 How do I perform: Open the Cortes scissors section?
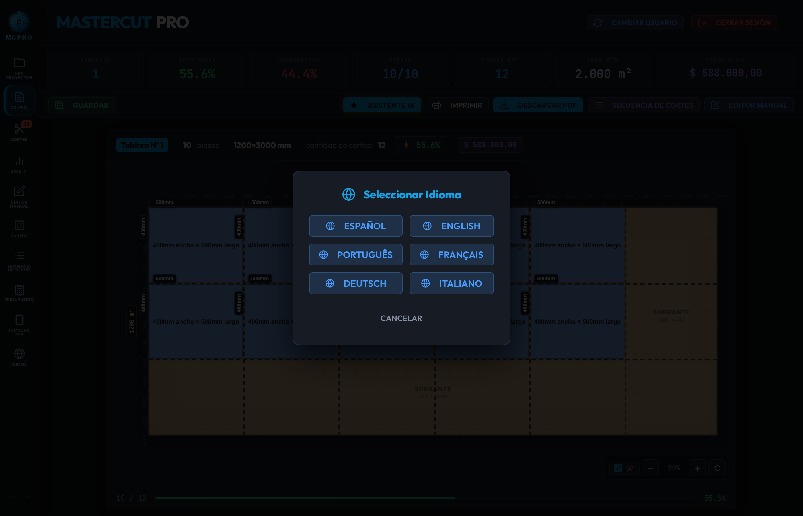tap(19, 132)
